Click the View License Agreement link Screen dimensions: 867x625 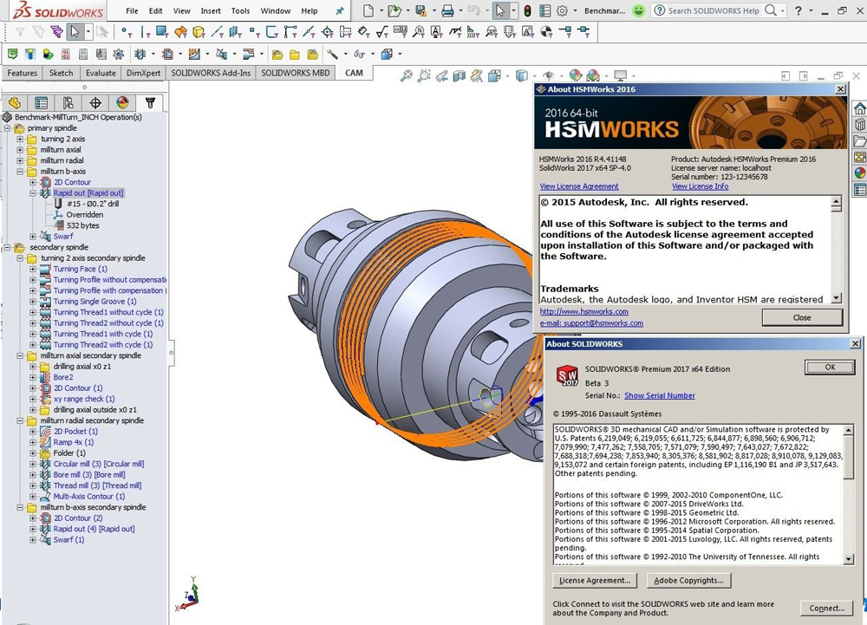tap(578, 186)
